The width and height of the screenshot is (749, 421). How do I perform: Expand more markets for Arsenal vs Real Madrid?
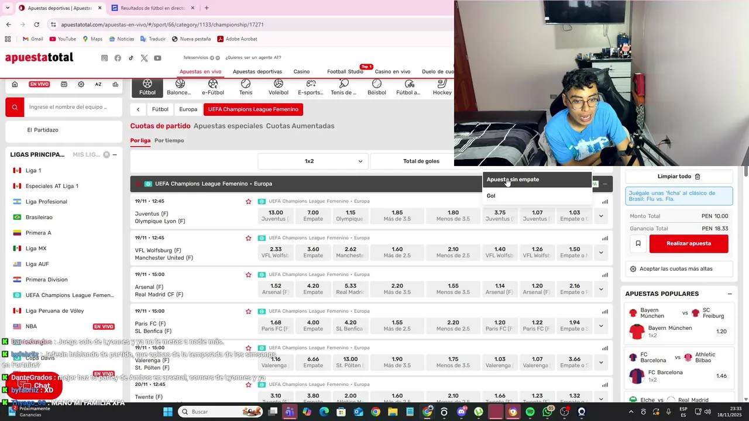[x=600, y=289]
